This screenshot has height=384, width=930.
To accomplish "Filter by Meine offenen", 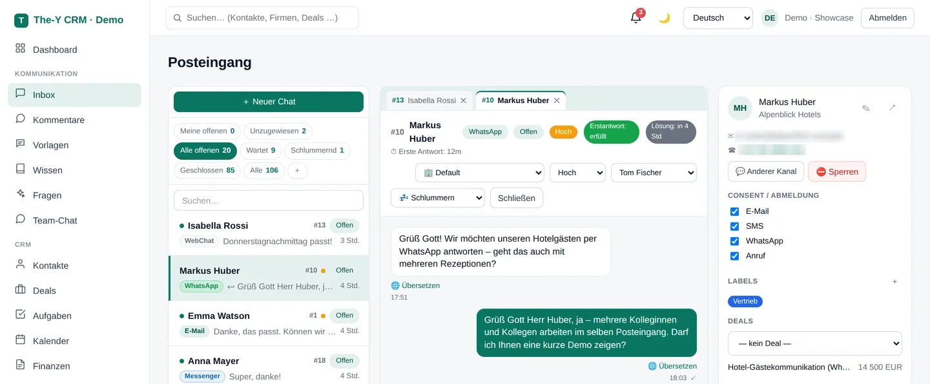I will pyautogui.click(x=207, y=131).
